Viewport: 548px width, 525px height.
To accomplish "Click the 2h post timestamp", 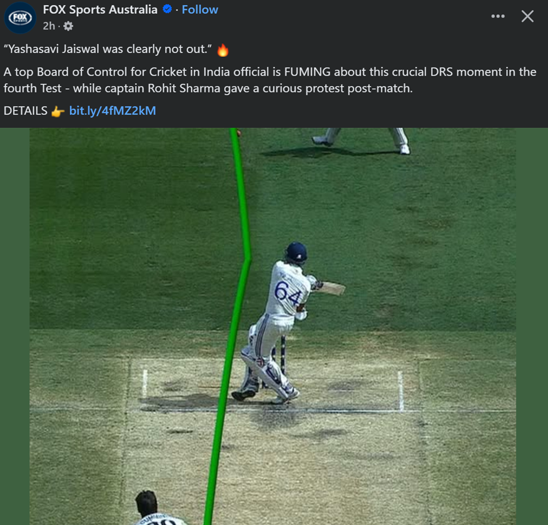I will point(49,26).
